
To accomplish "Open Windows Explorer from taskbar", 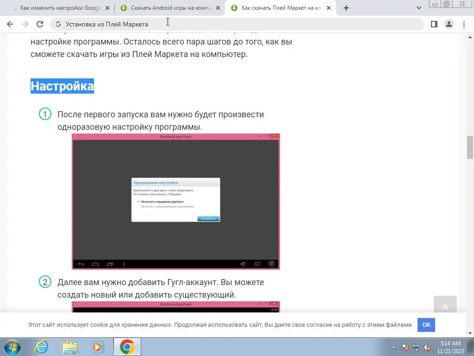I will tap(70, 347).
